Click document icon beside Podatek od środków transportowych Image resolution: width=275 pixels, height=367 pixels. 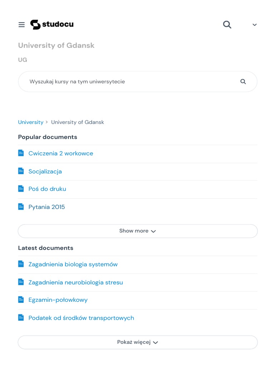pos(21,318)
